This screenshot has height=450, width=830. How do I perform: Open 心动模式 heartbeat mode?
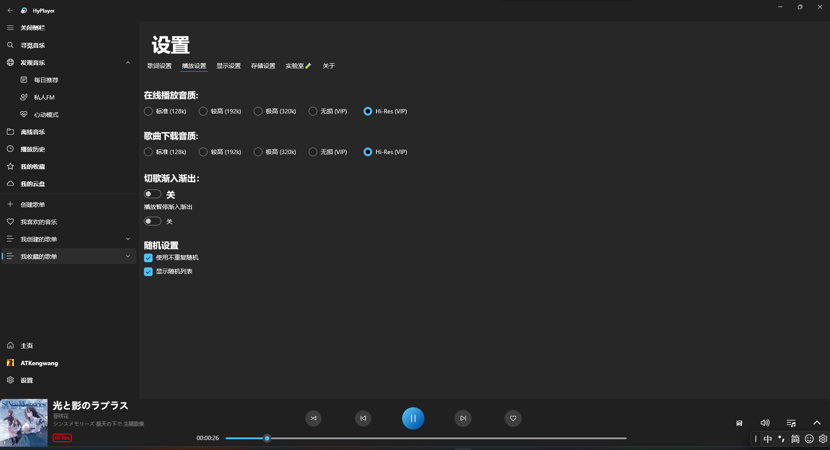coord(46,114)
